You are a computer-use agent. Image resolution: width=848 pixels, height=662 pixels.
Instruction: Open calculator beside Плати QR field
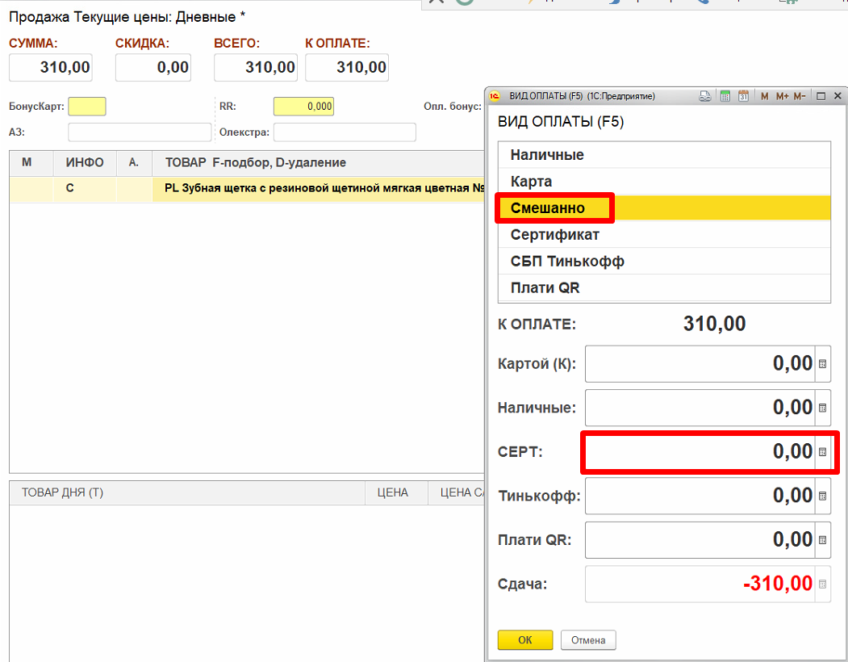click(822, 540)
